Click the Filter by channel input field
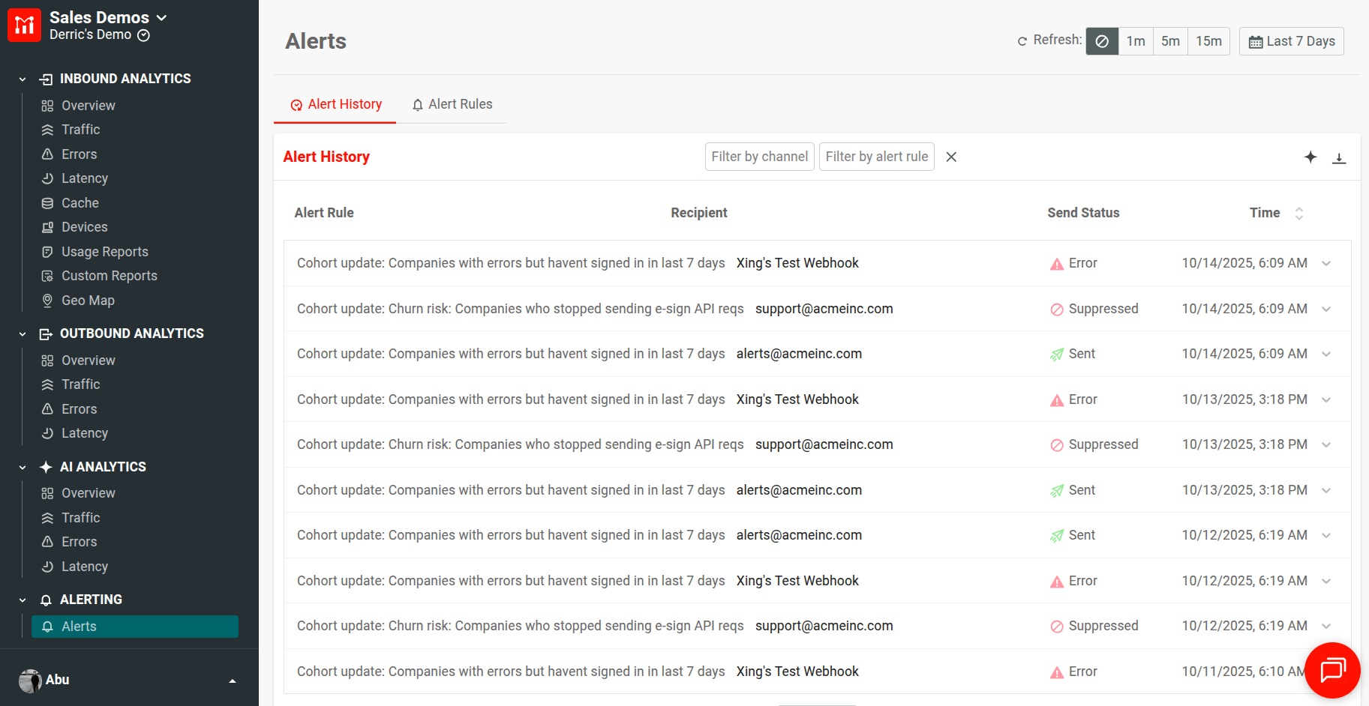Screen dimensions: 1369x706 click(x=759, y=157)
